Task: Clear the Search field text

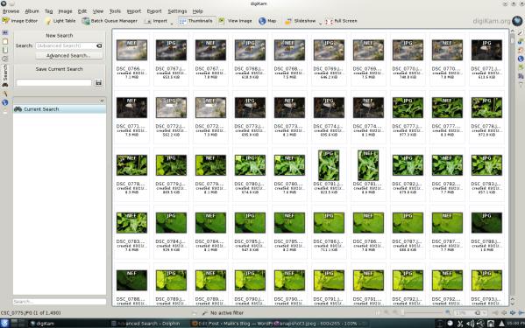Action: coord(99,45)
